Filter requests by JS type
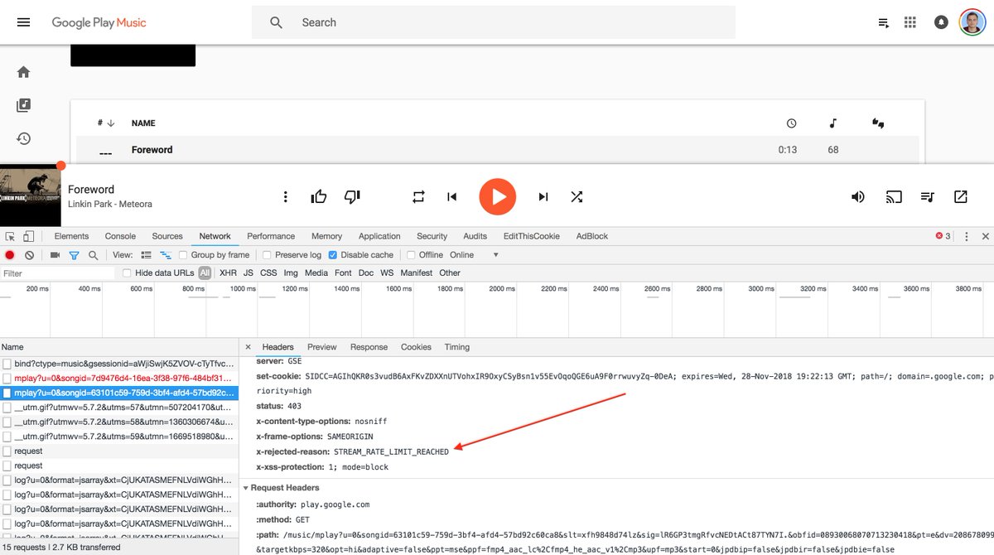This screenshot has width=994, height=555. coord(248,273)
